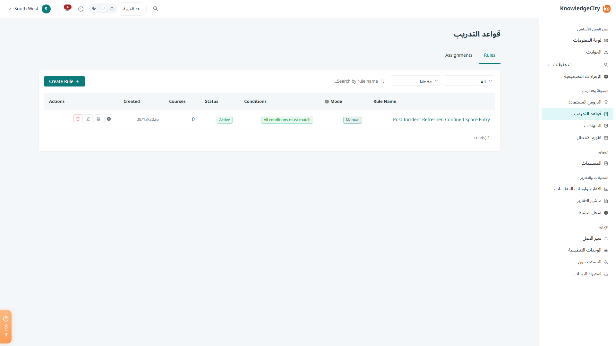Open المستندات documents in the sidebar
616x346 pixels.
577,163
